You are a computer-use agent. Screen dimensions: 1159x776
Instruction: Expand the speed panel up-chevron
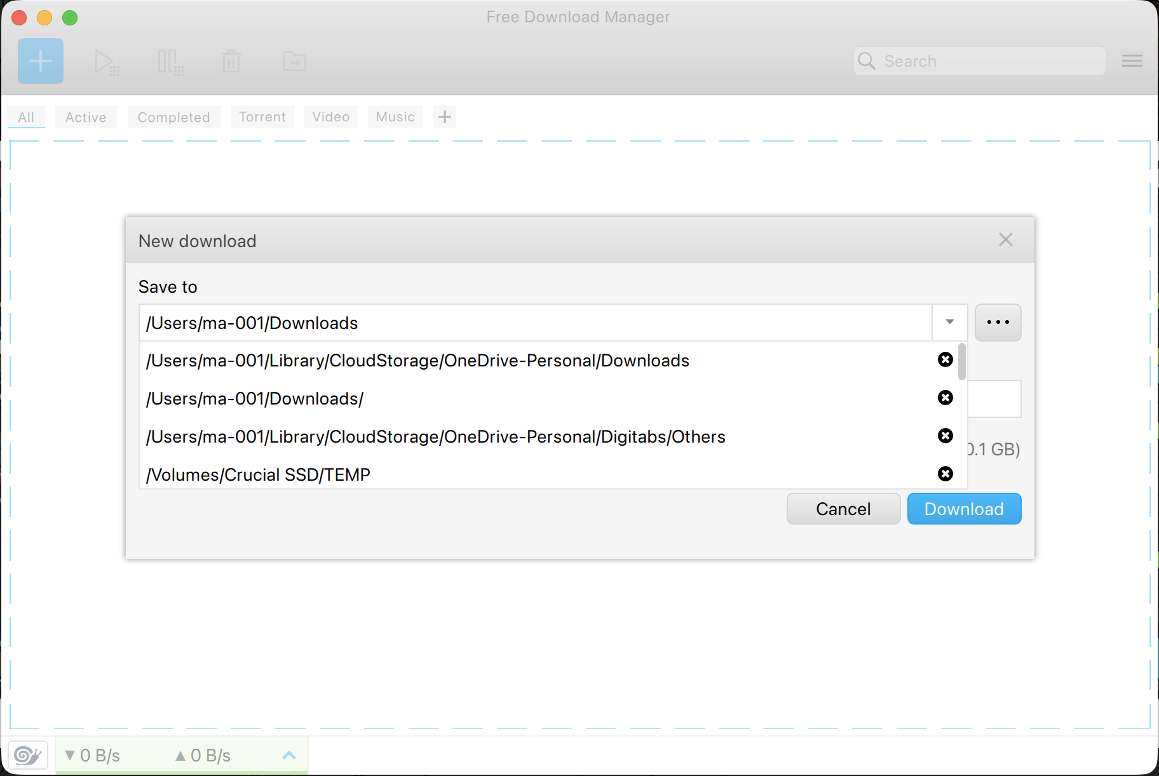(289, 755)
